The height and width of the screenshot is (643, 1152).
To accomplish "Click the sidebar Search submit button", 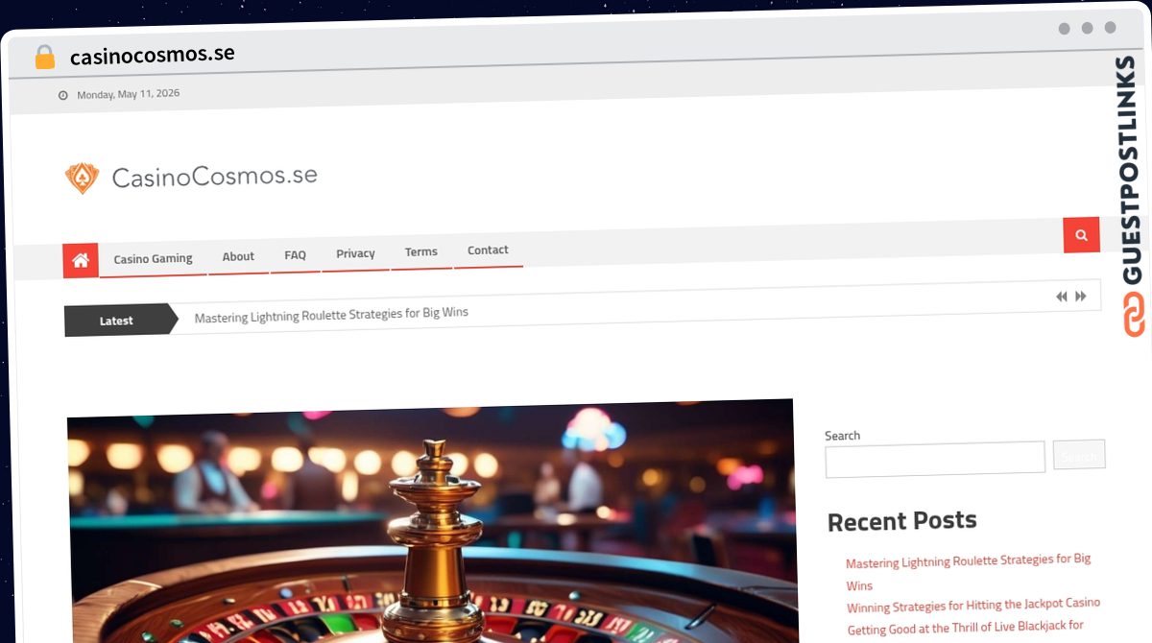I will click(1079, 455).
